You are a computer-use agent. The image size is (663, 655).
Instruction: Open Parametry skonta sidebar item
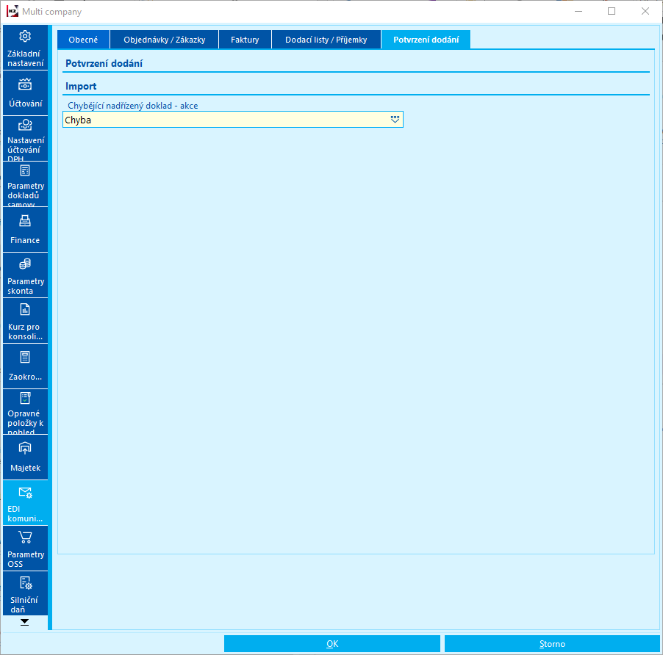pyautogui.click(x=26, y=275)
